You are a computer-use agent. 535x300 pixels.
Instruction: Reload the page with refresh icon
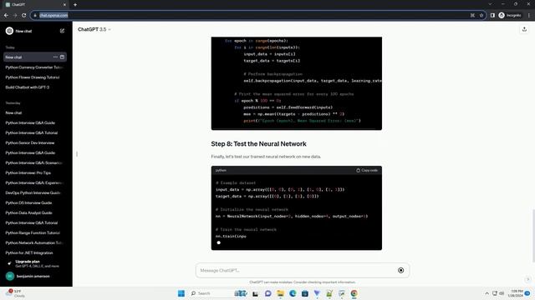point(24,15)
